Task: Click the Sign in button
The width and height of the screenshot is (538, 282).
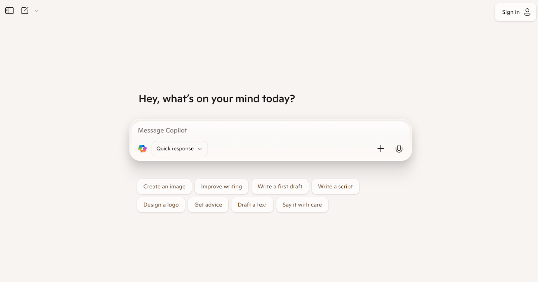Action: coord(515,12)
